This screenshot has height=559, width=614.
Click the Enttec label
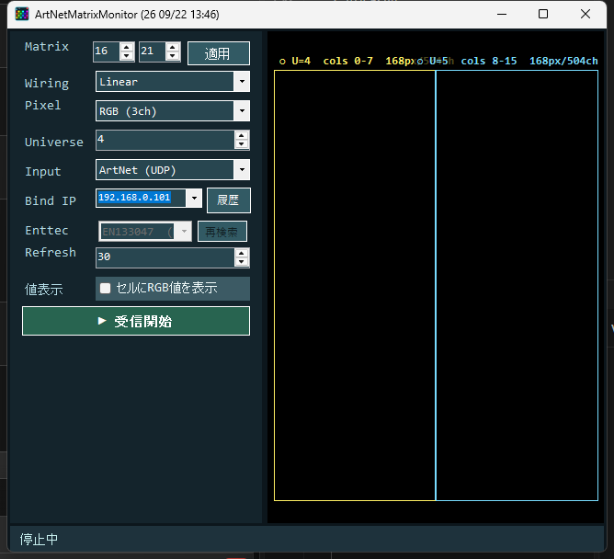point(47,231)
